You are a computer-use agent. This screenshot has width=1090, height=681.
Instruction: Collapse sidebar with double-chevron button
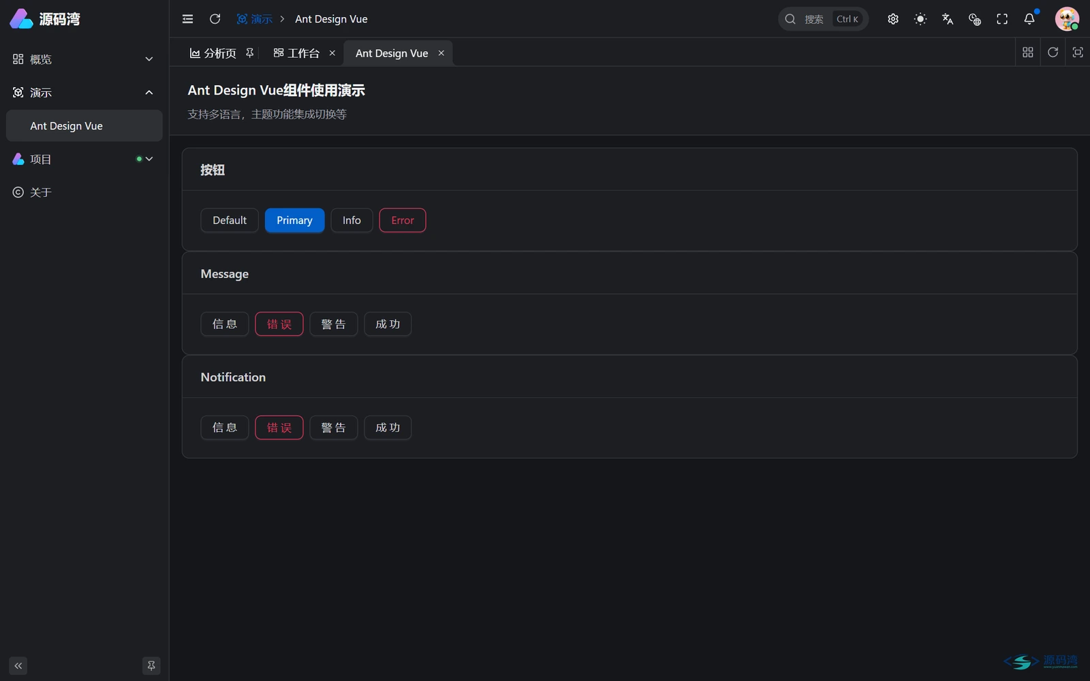[x=18, y=665]
